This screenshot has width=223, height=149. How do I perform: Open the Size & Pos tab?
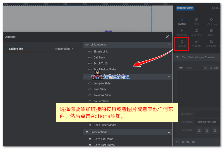click(211, 22)
